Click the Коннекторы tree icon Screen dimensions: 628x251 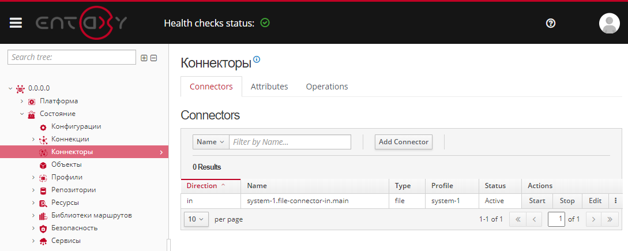(x=43, y=152)
